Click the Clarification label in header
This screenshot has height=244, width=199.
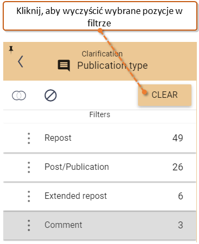tap(102, 54)
